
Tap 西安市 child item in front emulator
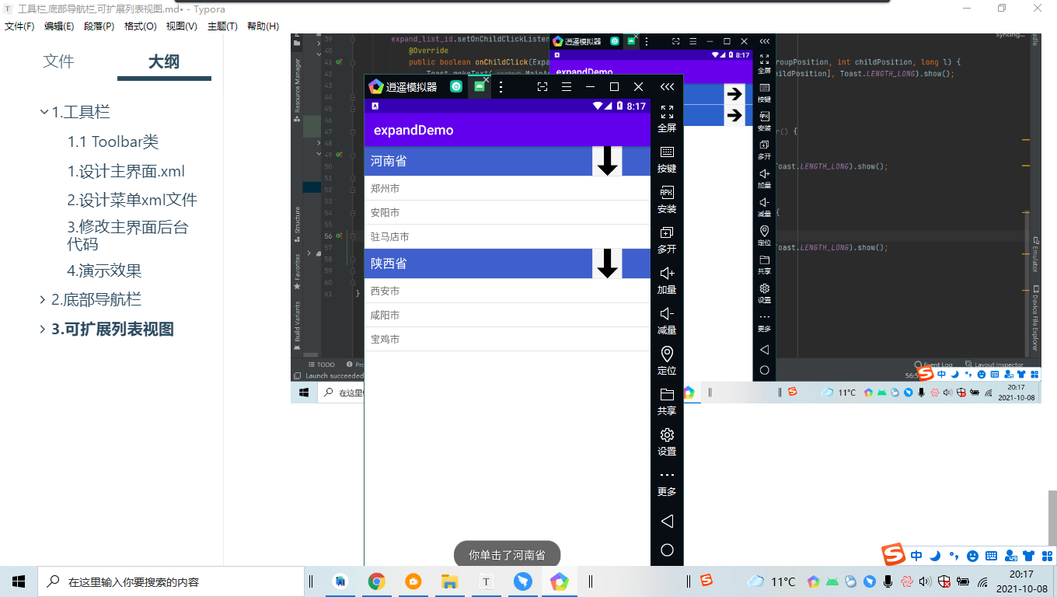[x=508, y=291]
